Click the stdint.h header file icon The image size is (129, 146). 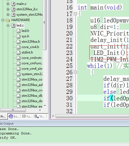[x=19, y=52]
